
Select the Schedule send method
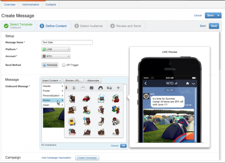tap(50, 65)
